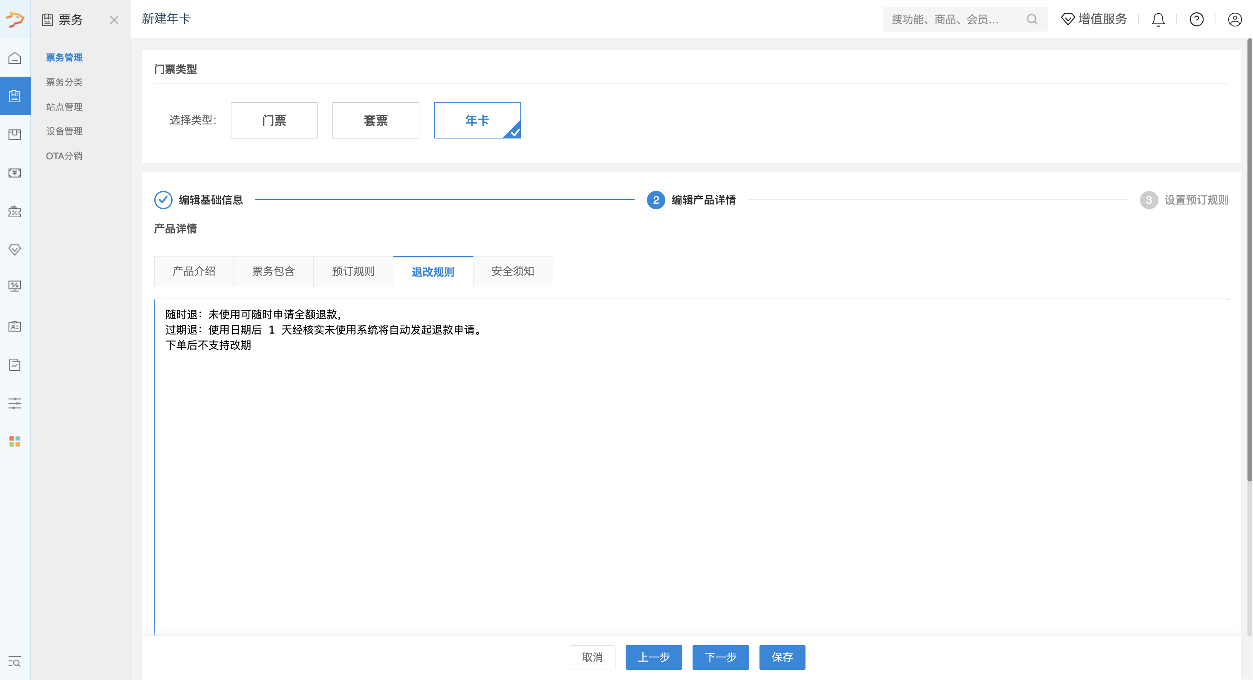Screen dimensions: 1253x680
Task: Click step 2 编辑产品详情
Action: [x=691, y=200]
